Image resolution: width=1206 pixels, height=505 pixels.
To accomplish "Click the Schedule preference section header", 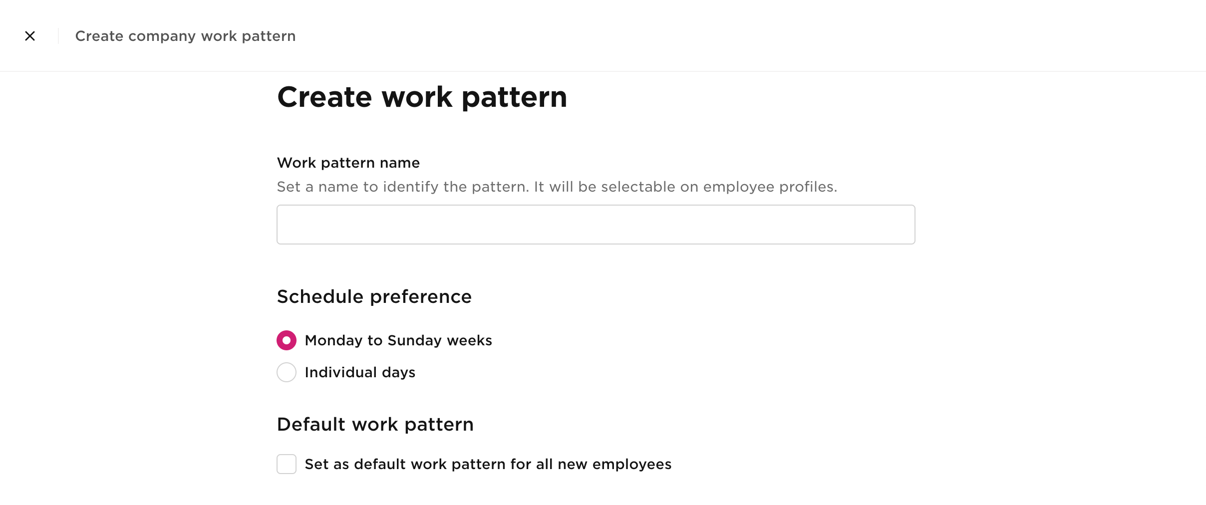I will 374,296.
